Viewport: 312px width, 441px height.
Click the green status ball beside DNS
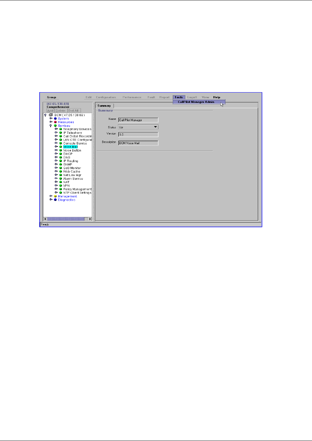(61, 157)
